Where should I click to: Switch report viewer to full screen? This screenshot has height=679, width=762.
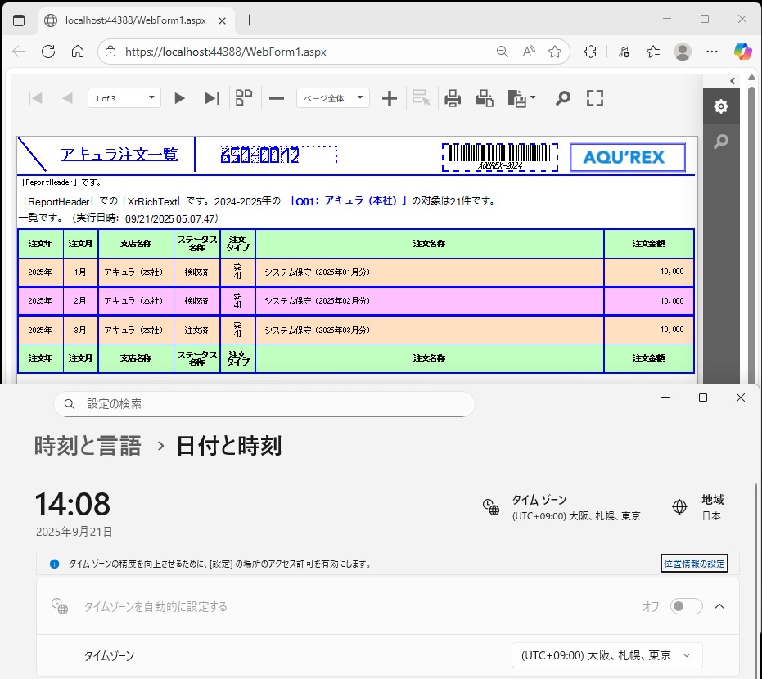595,98
